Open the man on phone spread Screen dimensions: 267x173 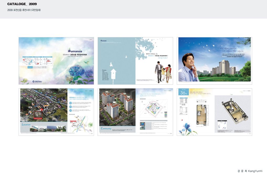(x=214, y=61)
